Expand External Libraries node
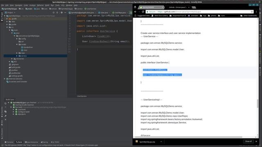 (x=5, y=79)
